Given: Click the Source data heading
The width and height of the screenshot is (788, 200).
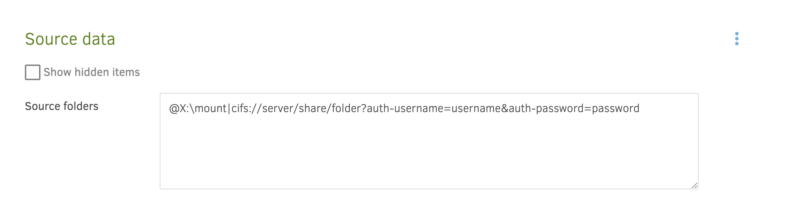Looking at the screenshot, I should point(70,39).
